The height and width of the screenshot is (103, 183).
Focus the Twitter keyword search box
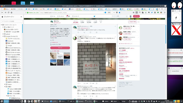coord(120,16)
